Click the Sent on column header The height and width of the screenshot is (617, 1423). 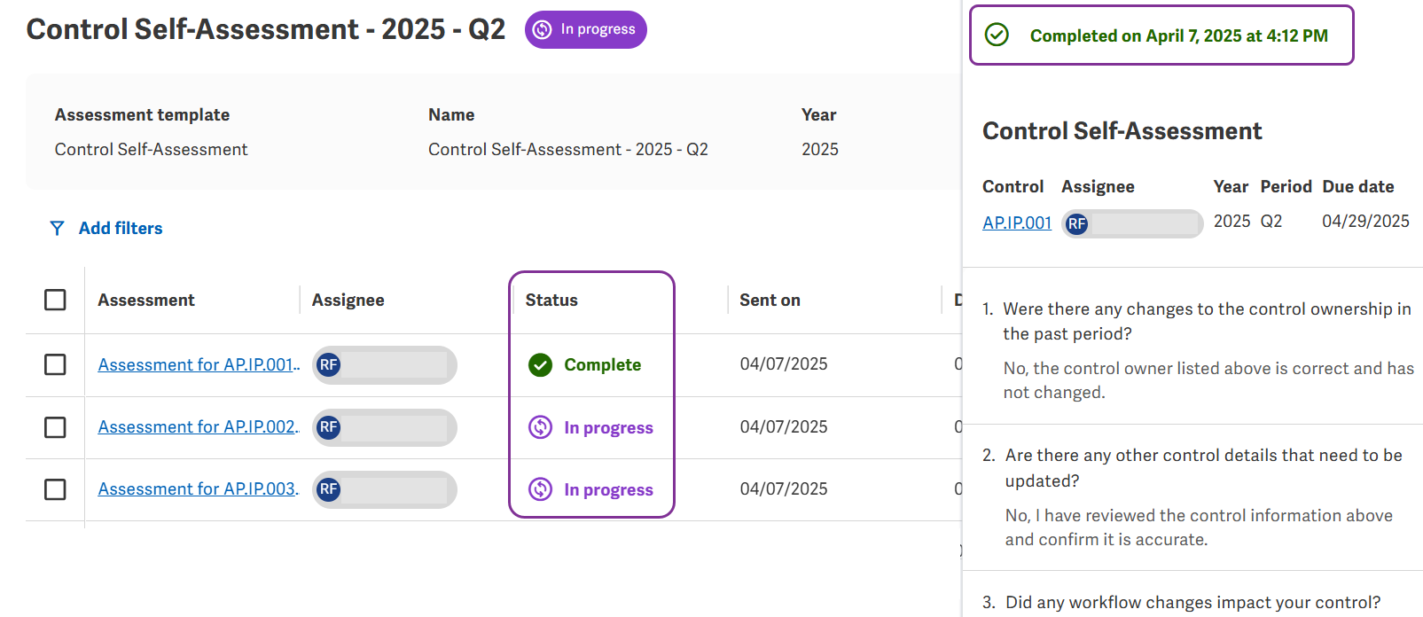click(770, 301)
